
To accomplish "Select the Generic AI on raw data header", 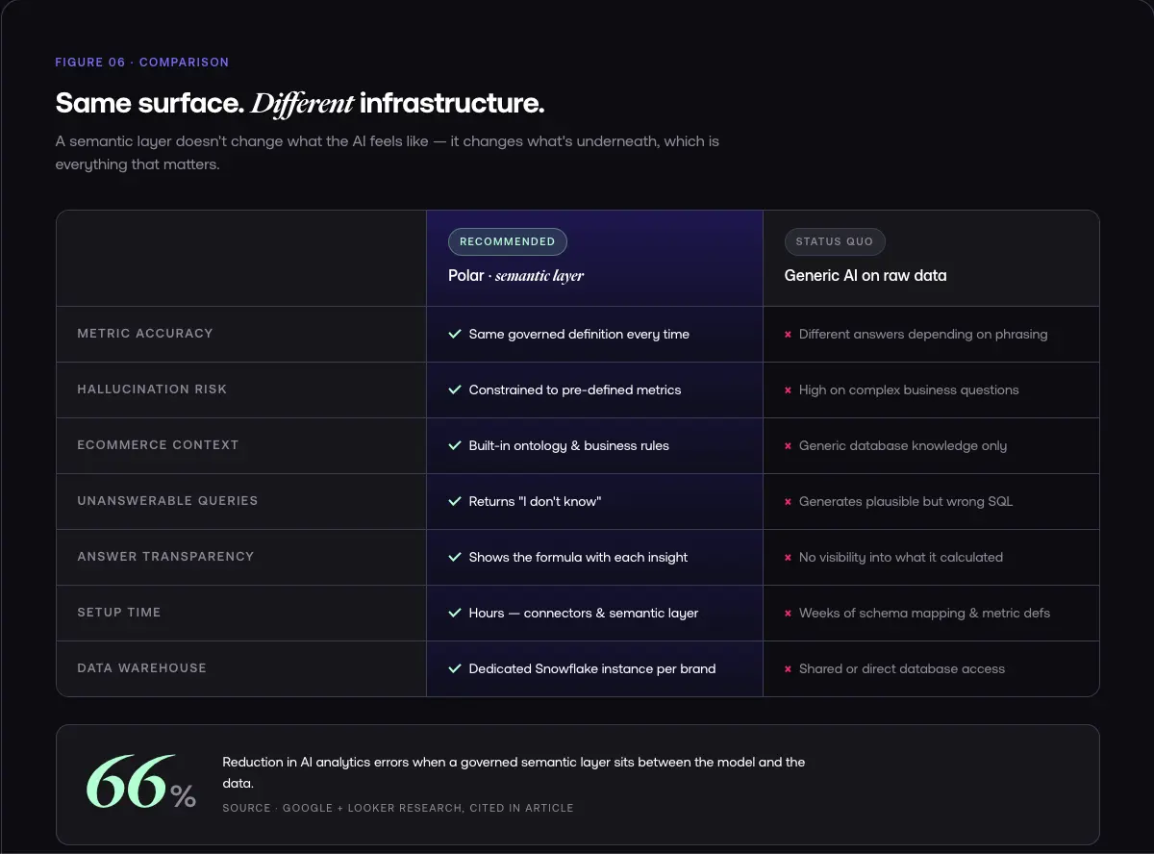I will point(865,276).
